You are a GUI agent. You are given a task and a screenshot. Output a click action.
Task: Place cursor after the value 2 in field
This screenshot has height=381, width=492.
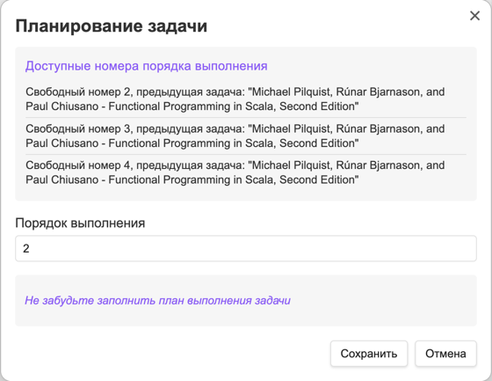pyautogui.click(x=31, y=249)
